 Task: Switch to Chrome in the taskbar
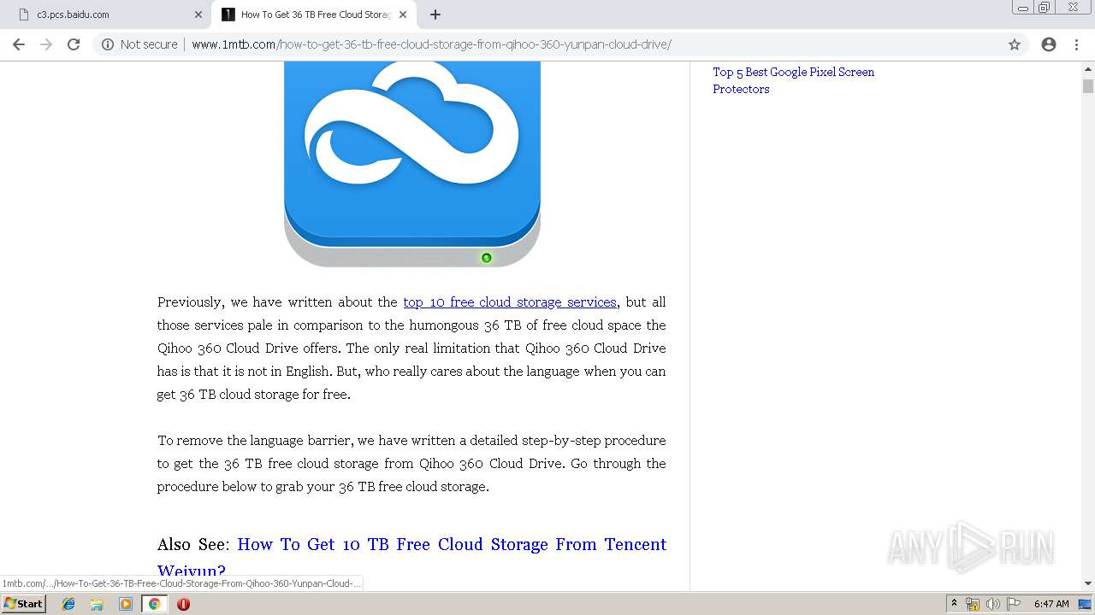[x=154, y=604]
